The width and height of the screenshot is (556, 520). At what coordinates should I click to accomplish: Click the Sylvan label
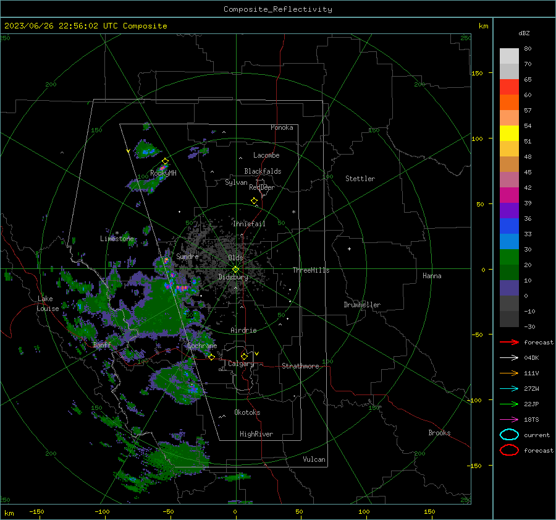236,182
